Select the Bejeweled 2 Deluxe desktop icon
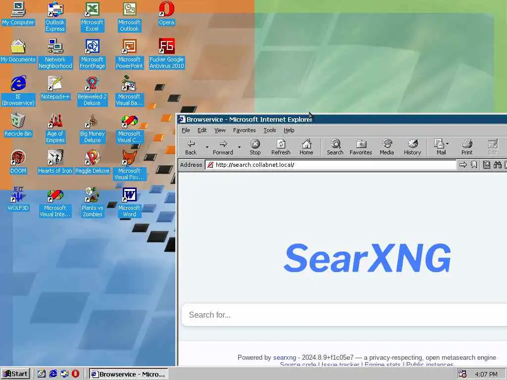Screen dimensions: 507x380 coord(92,91)
